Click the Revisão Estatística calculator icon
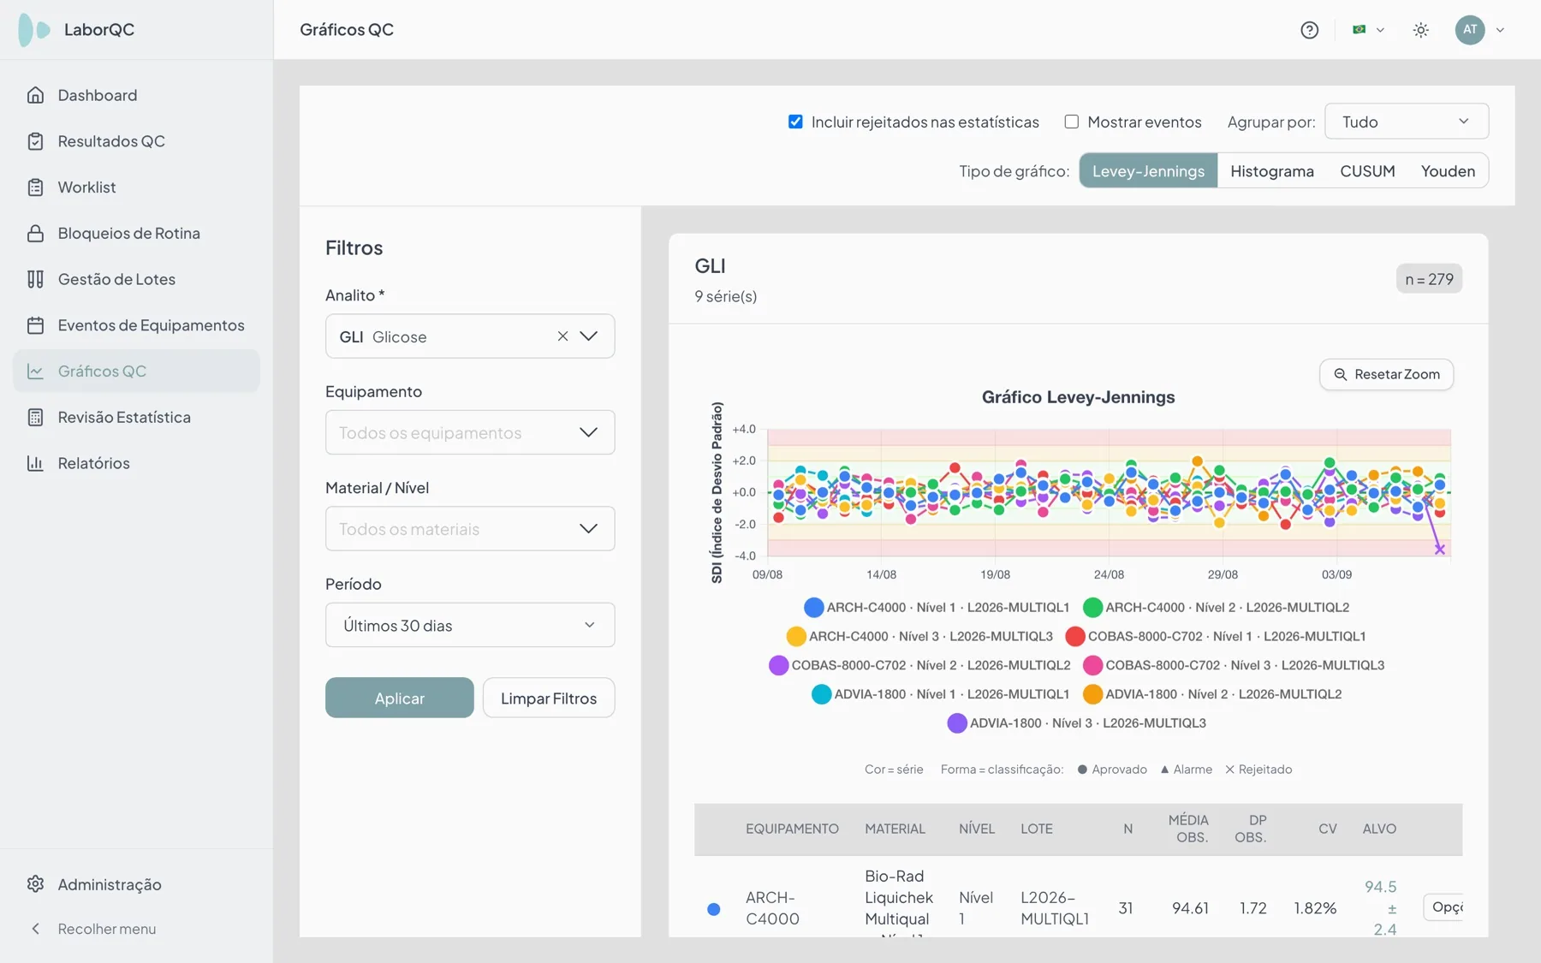 (x=35, y=417)
